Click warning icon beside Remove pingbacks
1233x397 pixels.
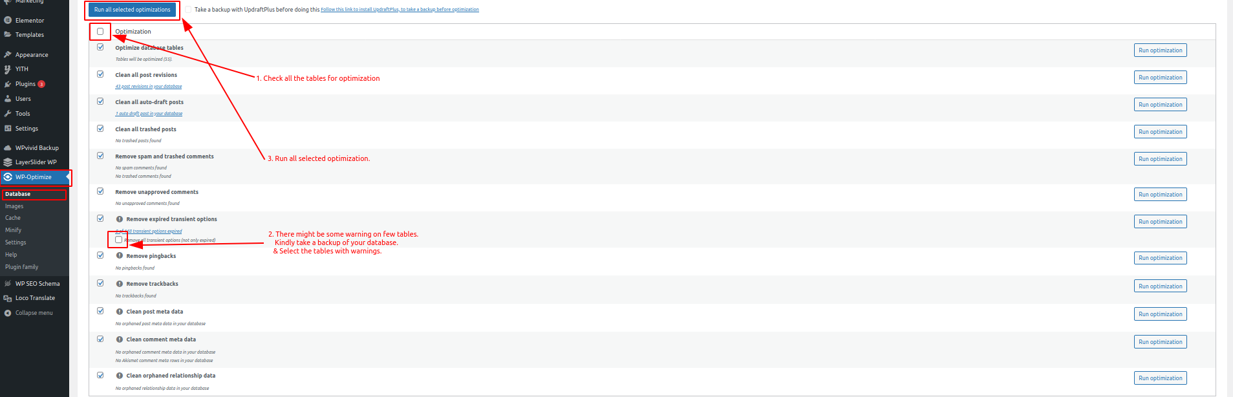click(x=120, y=256)
